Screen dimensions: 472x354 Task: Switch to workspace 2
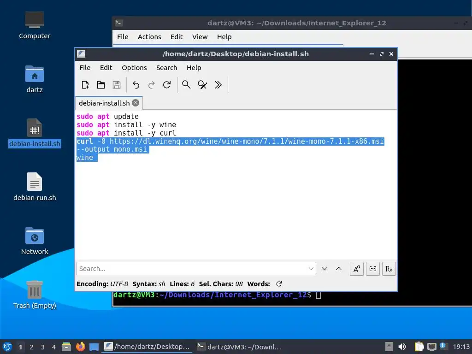tap(32, 347)
